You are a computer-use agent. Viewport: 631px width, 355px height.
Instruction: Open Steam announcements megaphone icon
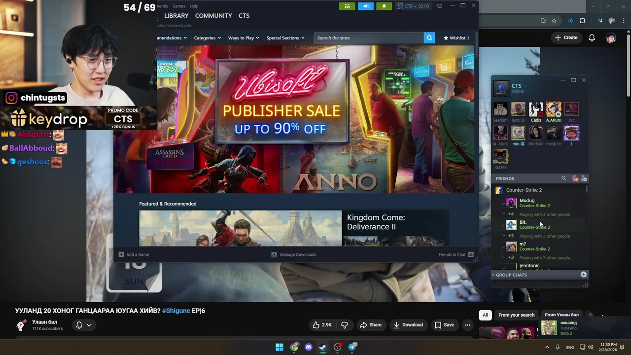(x=365, y=6)
